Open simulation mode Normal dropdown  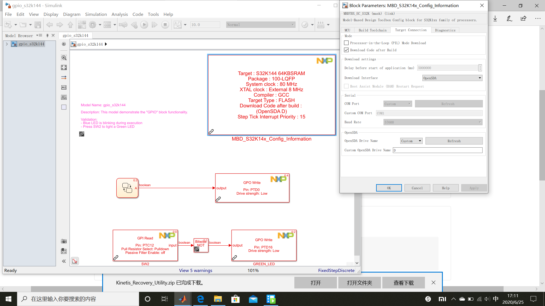(x=261, y=25)
